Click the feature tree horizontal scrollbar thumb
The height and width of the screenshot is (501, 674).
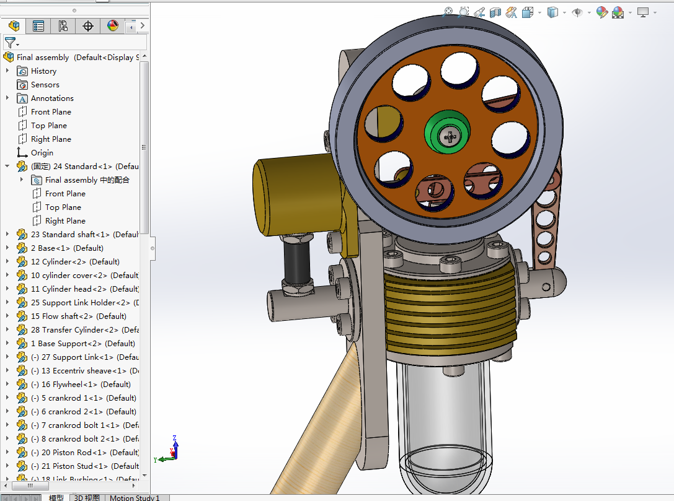pyautogui.click(x=30, y=486)
